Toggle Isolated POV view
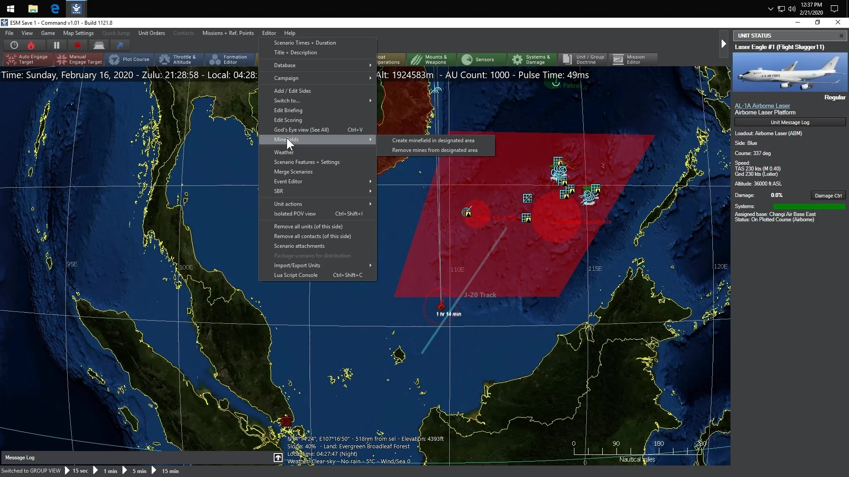Image resolution: width=849 pixels, height=477 pixels. pyautogui.click(x=317, y=214)
